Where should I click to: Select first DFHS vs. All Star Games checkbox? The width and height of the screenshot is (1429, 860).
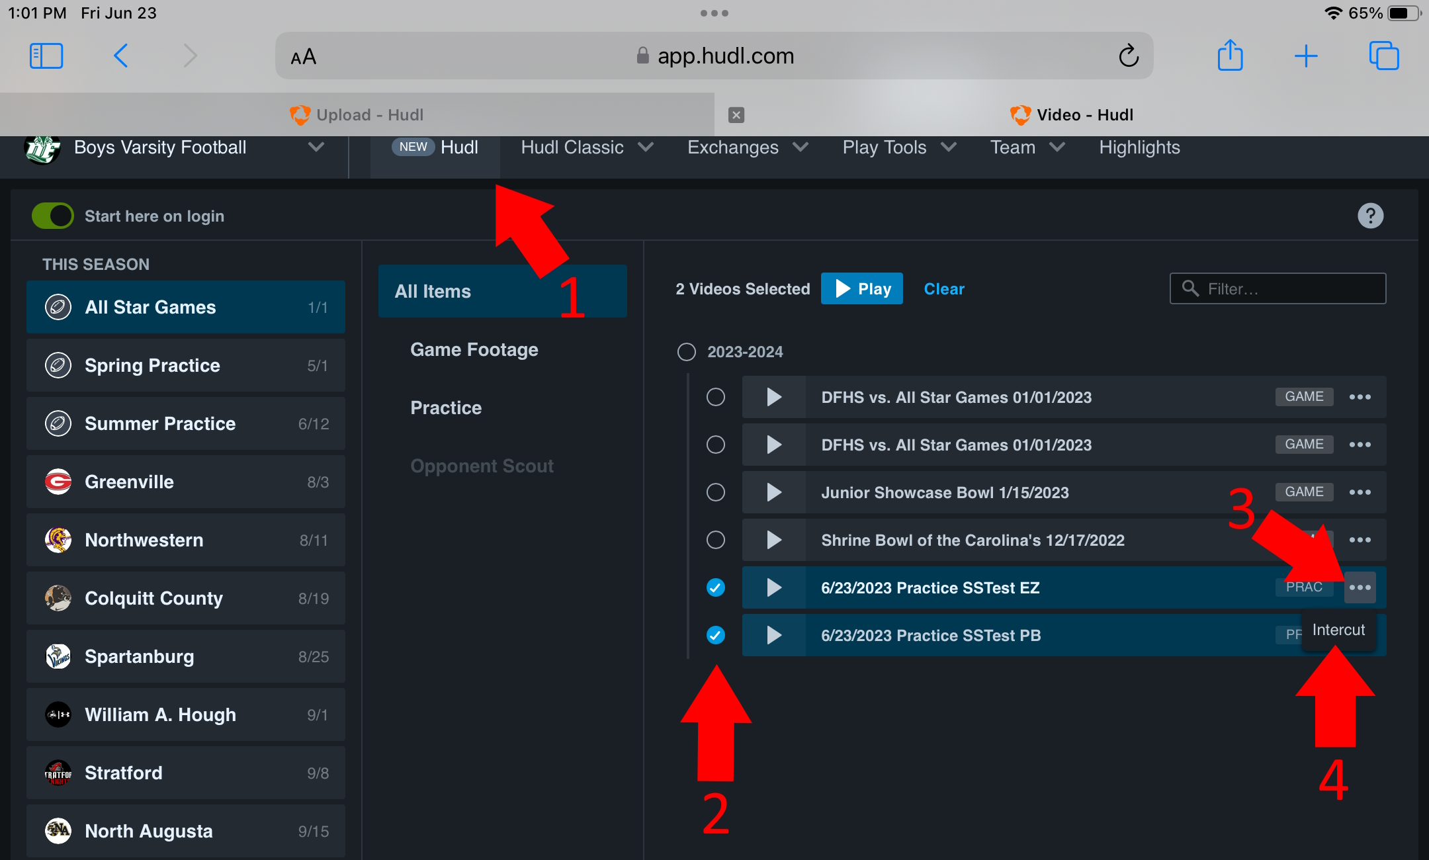pos(716,397)
